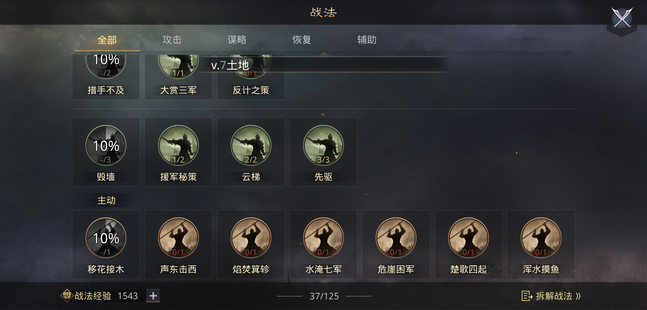Switch to the 谋略 tab
The width and height of the screenshot is (647, 310).
pos(237,40)
